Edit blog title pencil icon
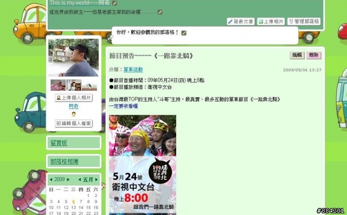This screenshot has height=215, width=347. coord(114,3)
